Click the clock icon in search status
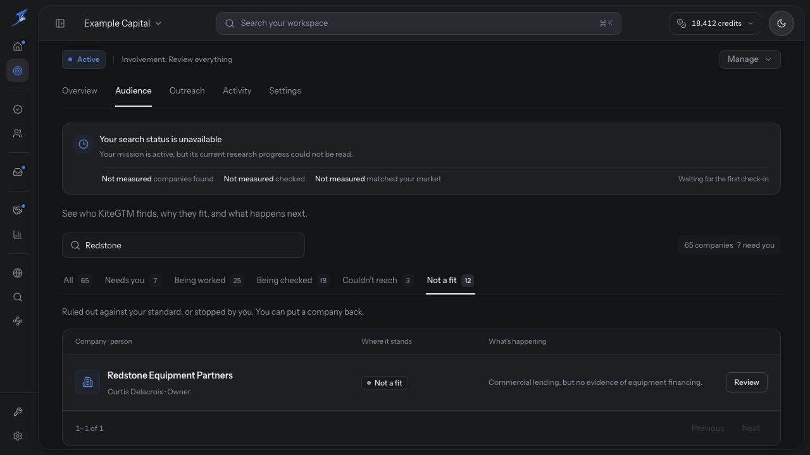The image size is (810, 455). (x=83, y=144)
